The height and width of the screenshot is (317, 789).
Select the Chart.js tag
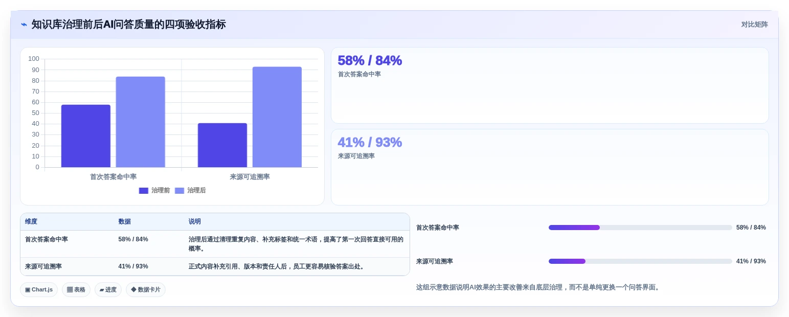pos(39,289)
